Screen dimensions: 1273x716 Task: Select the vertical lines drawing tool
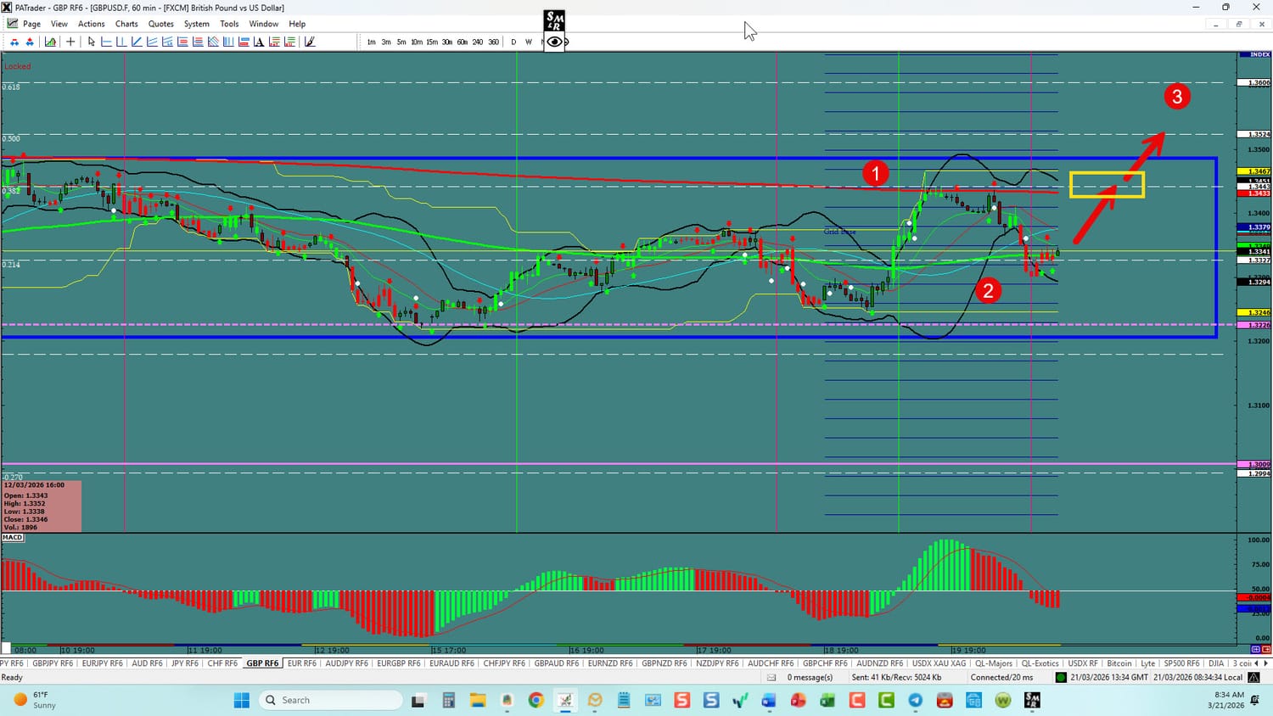[x=228, y=42]
